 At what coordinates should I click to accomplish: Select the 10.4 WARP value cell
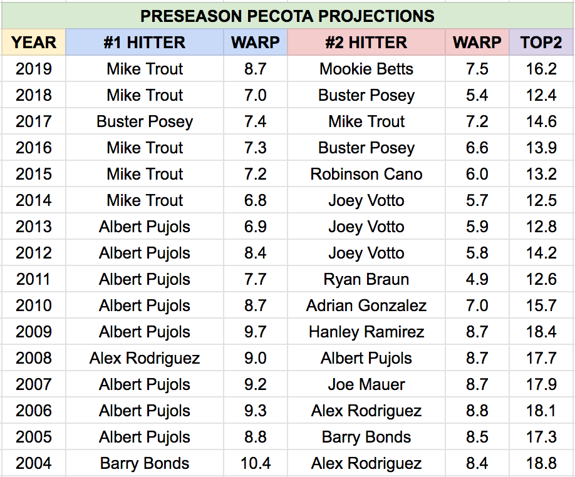pyautogui.click(x=256, y=463)
